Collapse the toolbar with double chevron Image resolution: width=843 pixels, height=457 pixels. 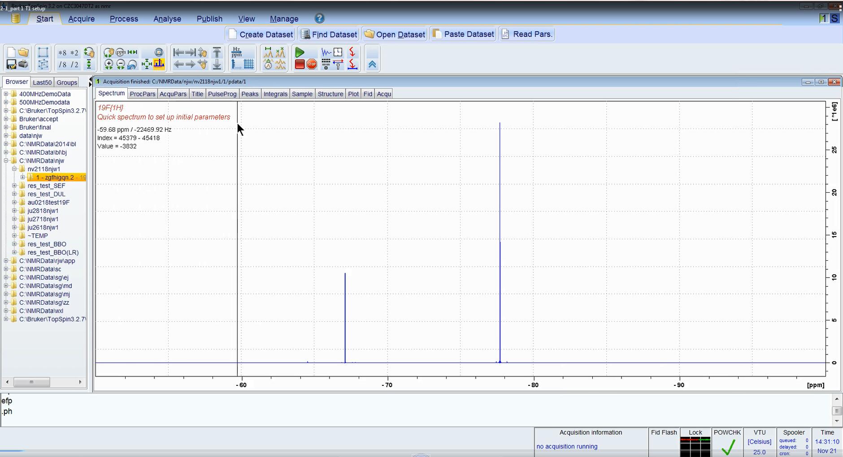(372, 65)
